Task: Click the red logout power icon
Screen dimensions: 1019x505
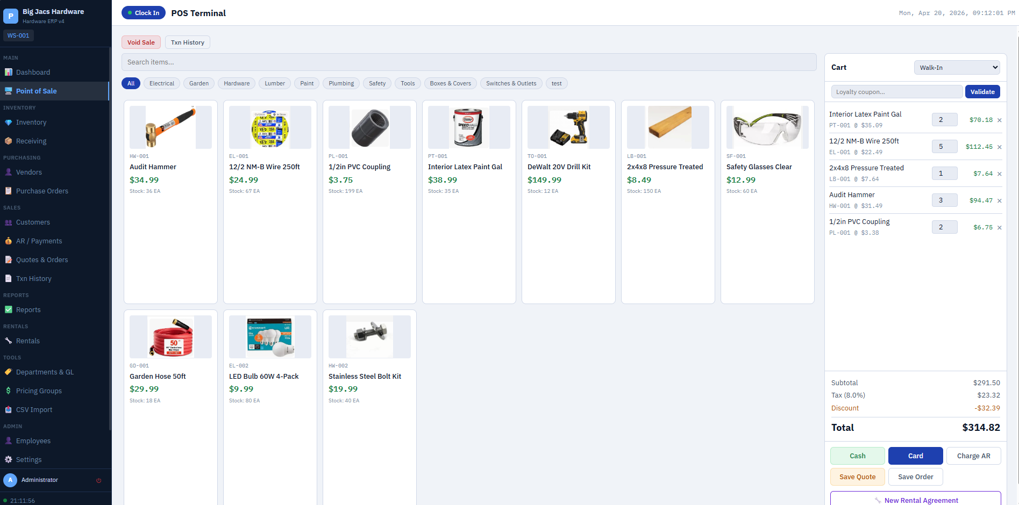Action: click(x=99, y=480)
